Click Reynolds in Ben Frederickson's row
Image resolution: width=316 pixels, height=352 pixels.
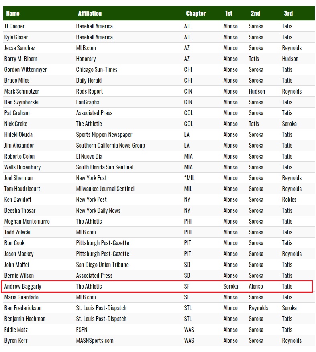pyautogui.click(x=258, y=308)
